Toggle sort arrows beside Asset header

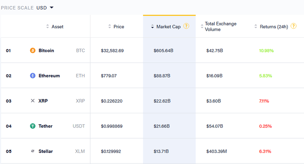(47, 27)
